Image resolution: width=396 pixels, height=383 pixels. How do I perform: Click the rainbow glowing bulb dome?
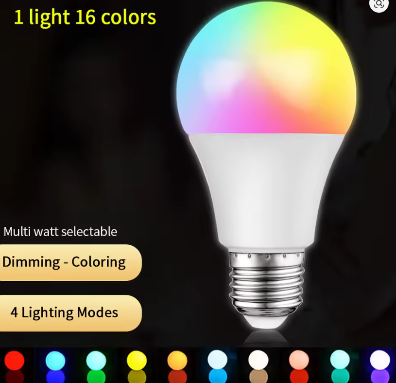[266, 68]
